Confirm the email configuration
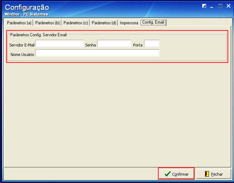 pos(176,173)
